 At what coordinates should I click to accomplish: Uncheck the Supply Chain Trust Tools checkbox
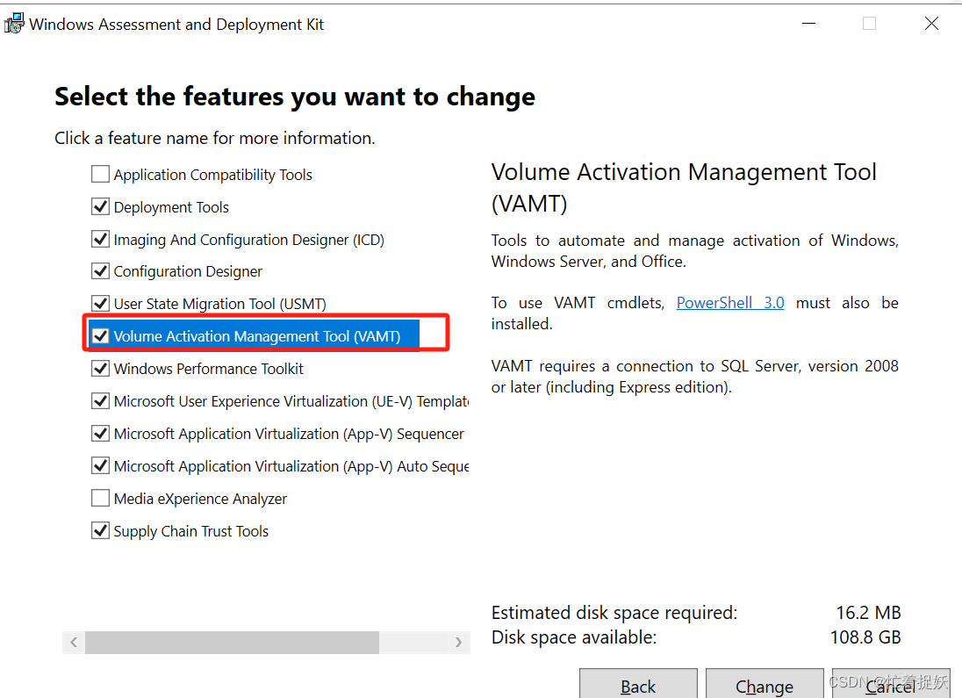point(100,530)
